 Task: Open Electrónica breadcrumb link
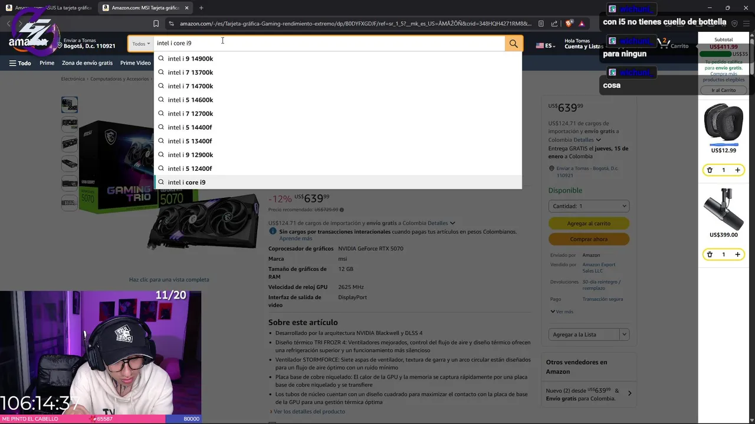point(73,79)
